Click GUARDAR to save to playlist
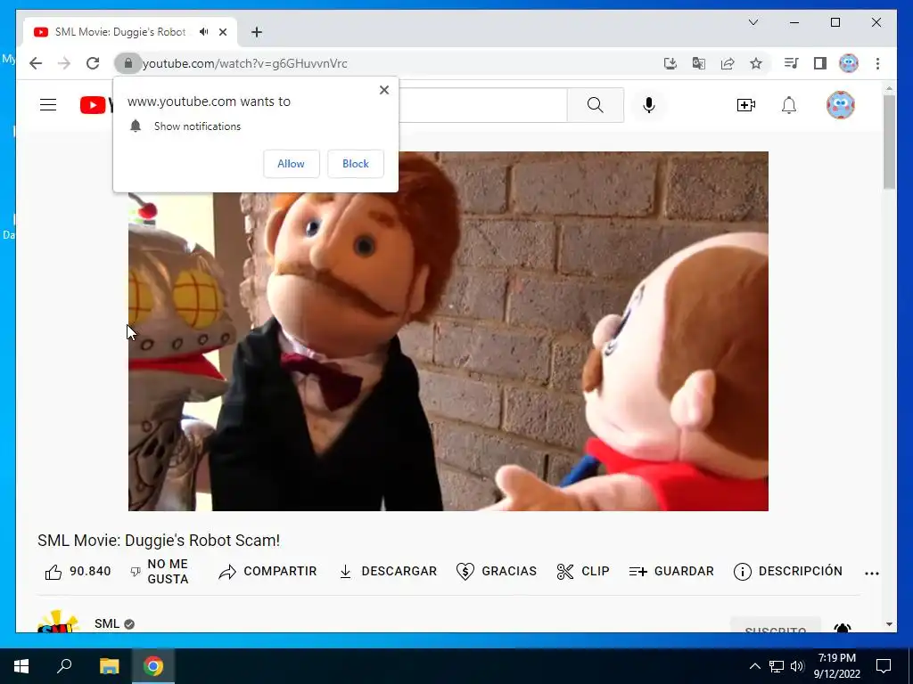This screenshot has height=684, width=913. click(671, 572)
